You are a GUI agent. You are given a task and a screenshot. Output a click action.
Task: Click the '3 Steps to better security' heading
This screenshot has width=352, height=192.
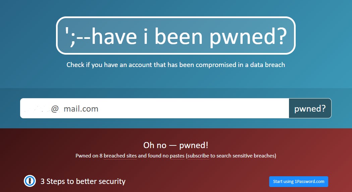pyautogui.click(x=83, y=181)
